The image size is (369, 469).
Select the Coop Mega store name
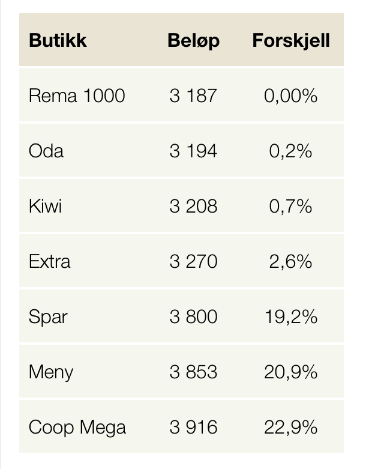point(77,428)
